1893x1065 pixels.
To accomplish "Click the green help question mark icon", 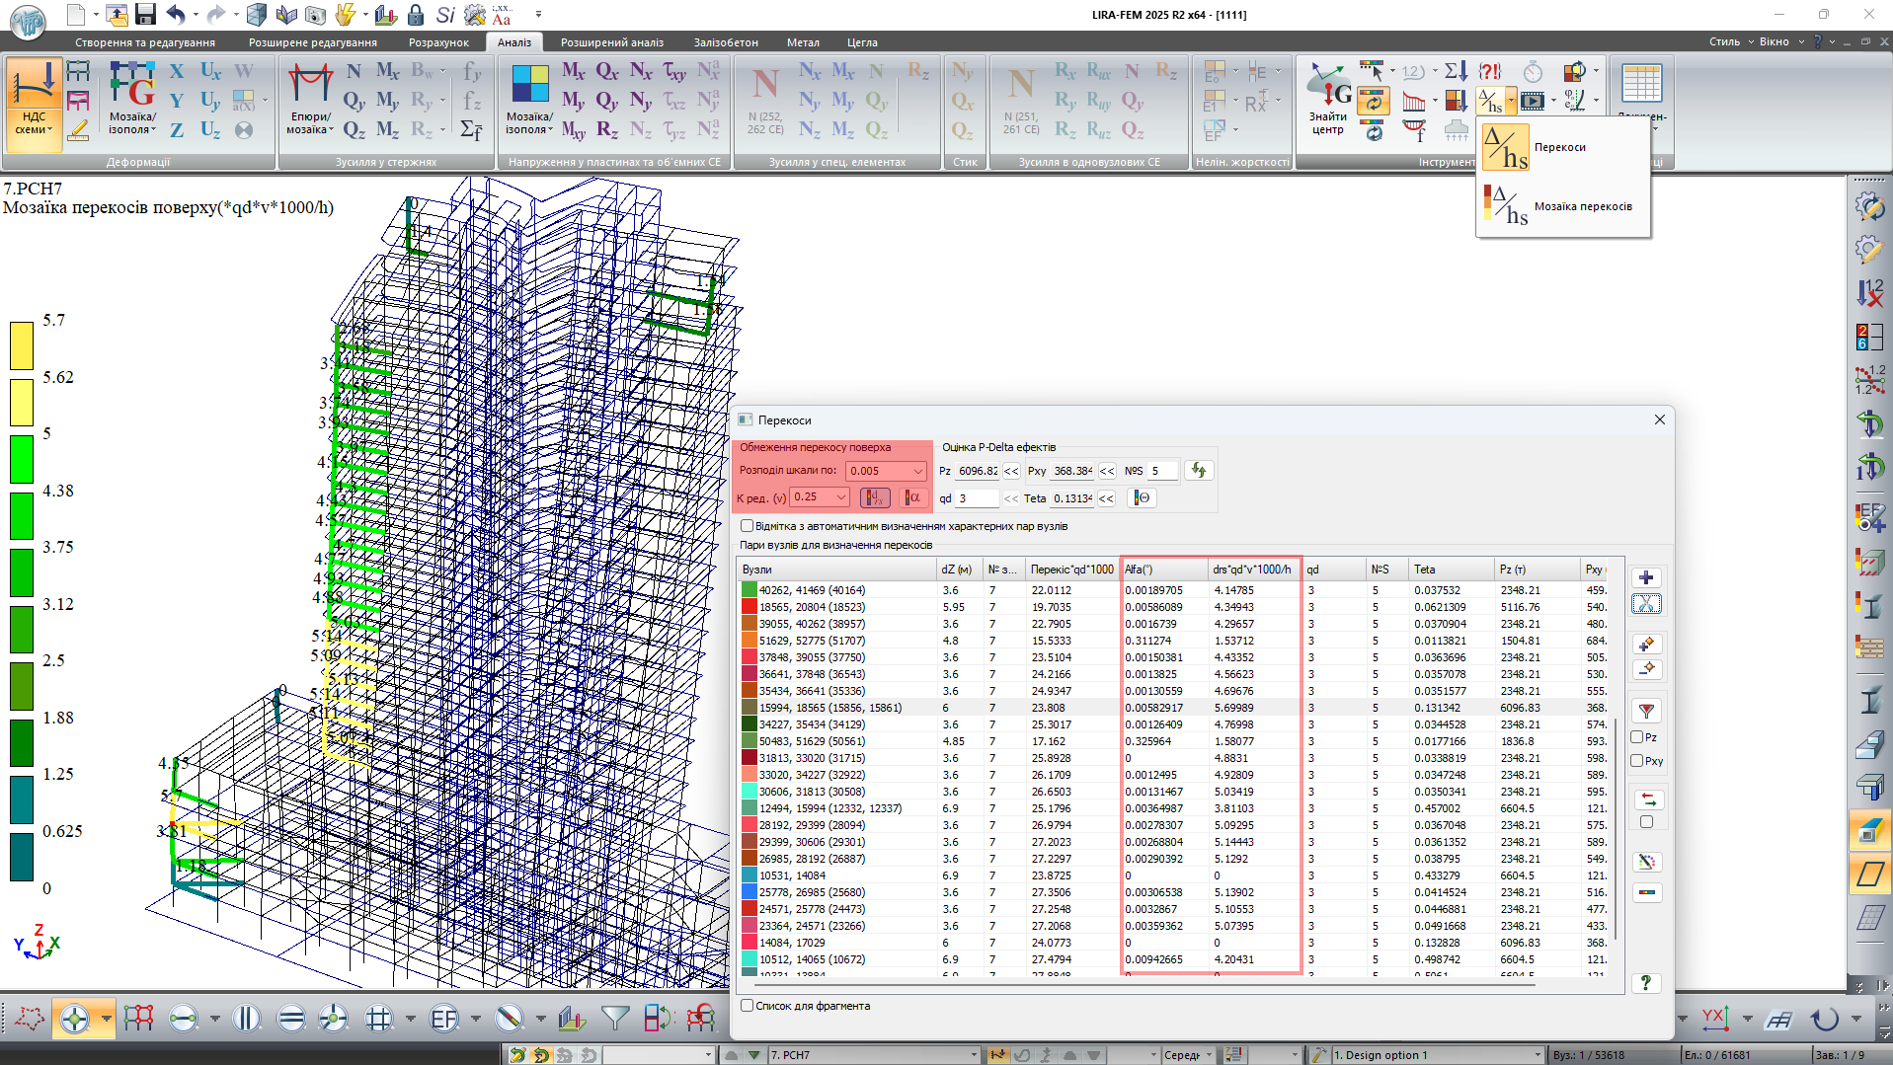I will 1645,983.
